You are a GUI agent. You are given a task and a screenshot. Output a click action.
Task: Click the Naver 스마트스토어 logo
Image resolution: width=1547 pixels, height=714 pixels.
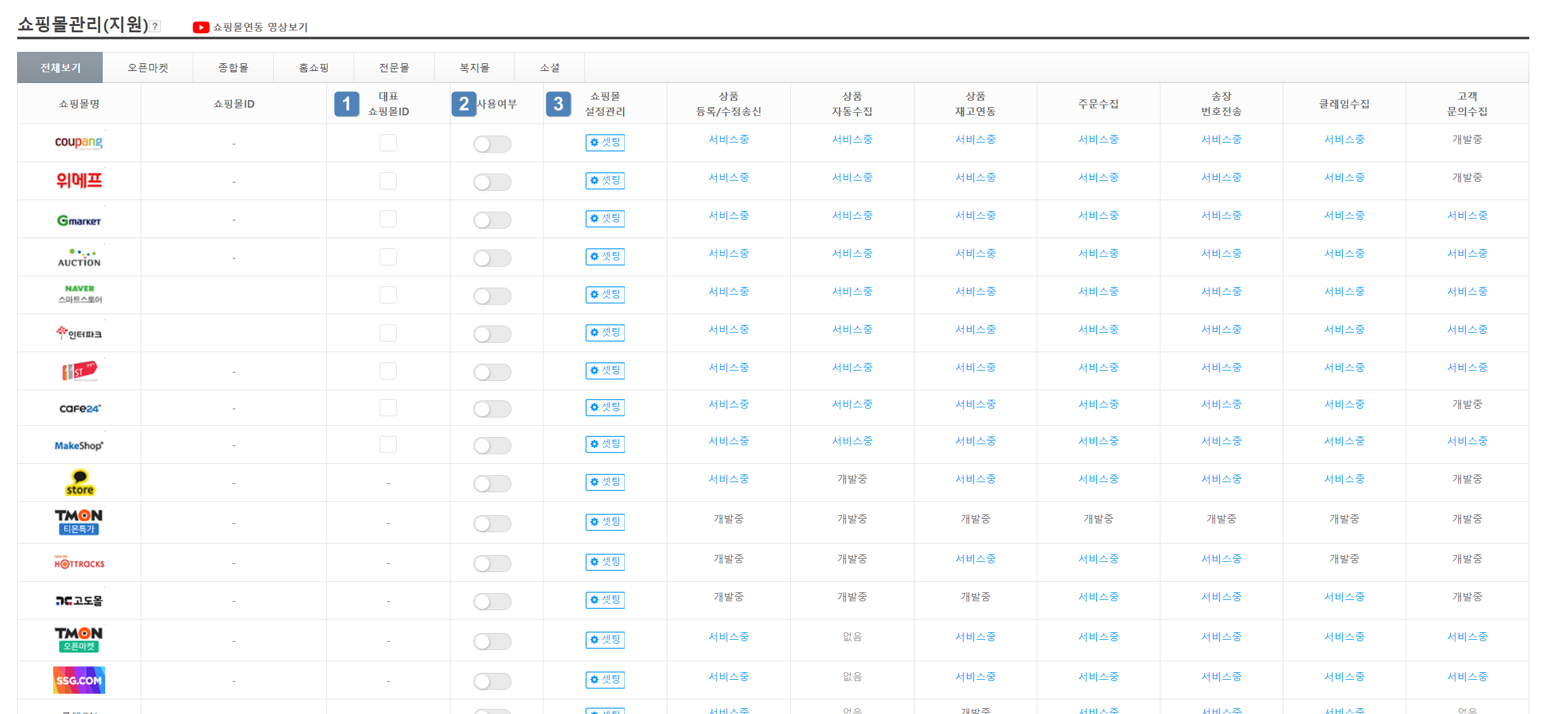click(79, 294)
